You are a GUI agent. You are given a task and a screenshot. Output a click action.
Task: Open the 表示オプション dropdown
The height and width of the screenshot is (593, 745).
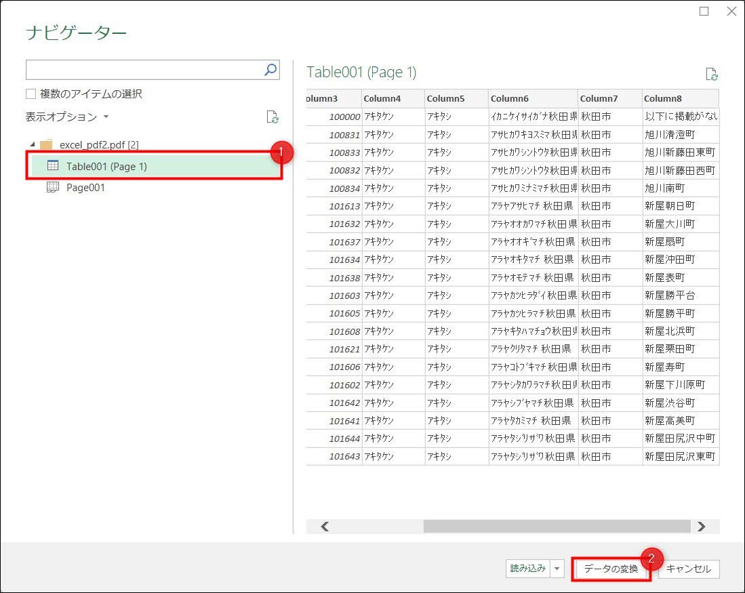pos(67,117)
